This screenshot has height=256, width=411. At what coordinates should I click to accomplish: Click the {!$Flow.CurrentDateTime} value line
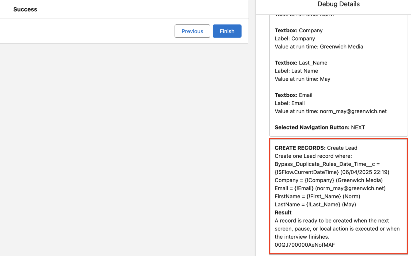pyautogui.click(x=332, y=172)
